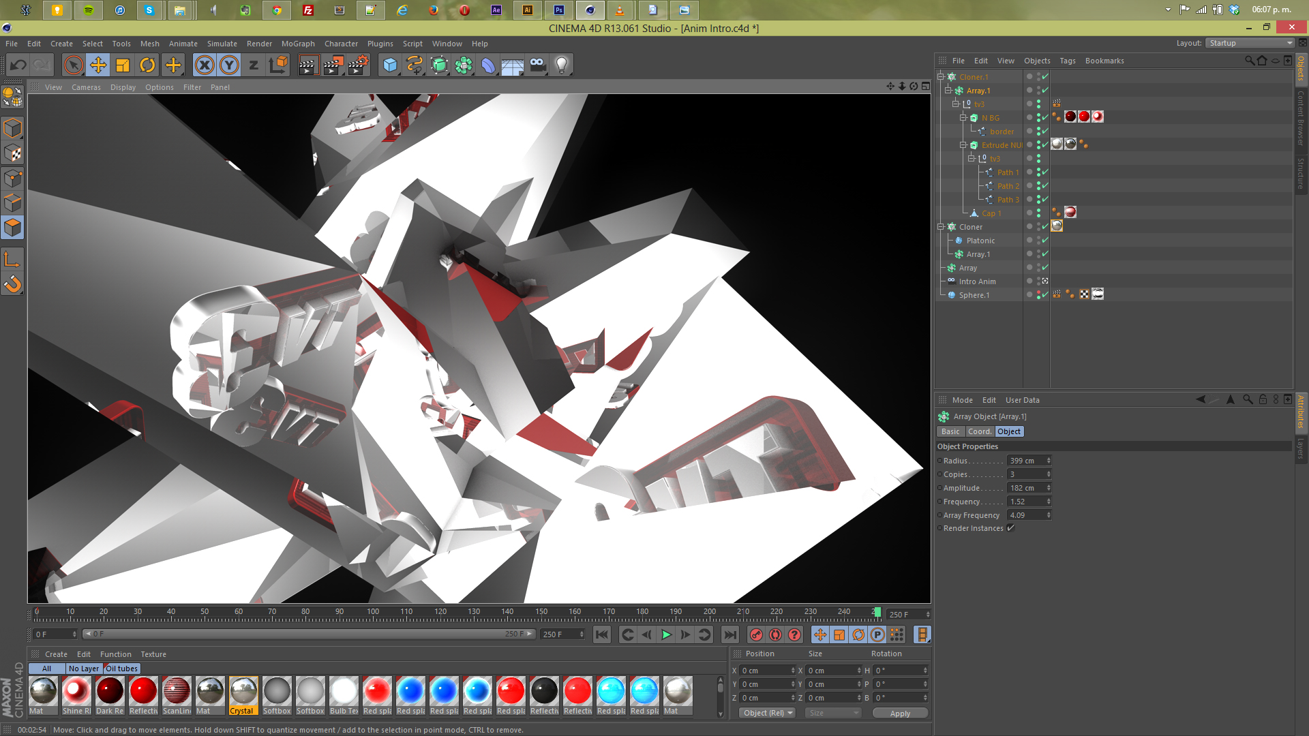Image resolution: width=1309 pixels, height=736 pixels.
Task: Go to the start of animation
Action: [602, 634]
